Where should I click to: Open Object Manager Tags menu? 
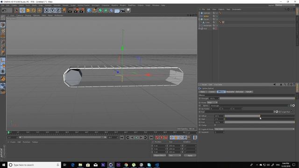[228, 9]
